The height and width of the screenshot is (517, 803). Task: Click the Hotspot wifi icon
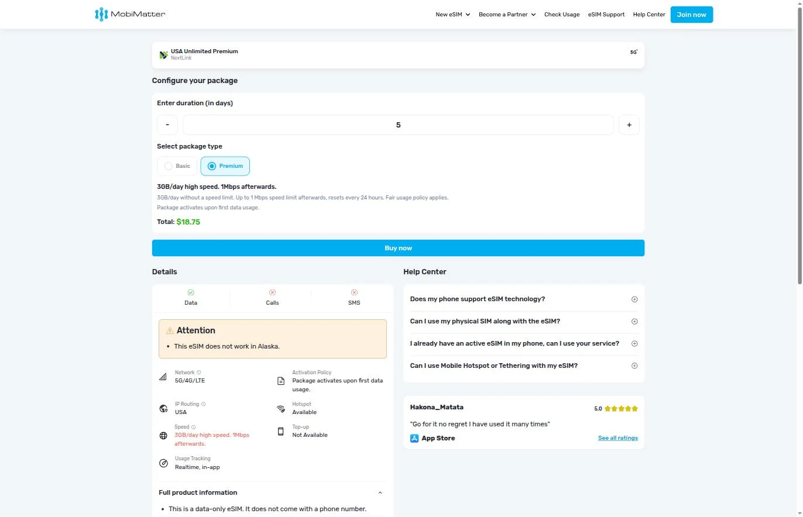tap(281, 408)
